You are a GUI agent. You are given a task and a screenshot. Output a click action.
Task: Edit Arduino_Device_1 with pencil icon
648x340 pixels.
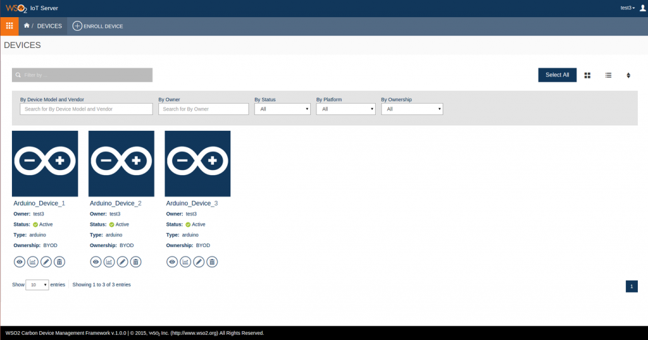pos(46,262)
